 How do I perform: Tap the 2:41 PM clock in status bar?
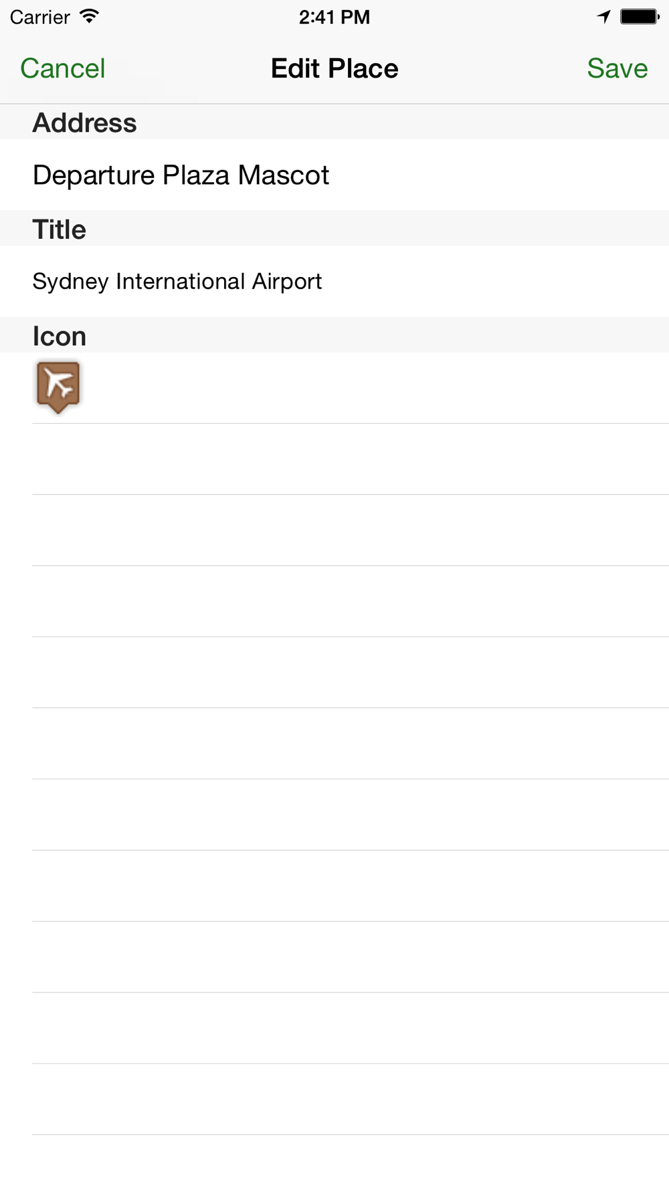tap(334, 17)
